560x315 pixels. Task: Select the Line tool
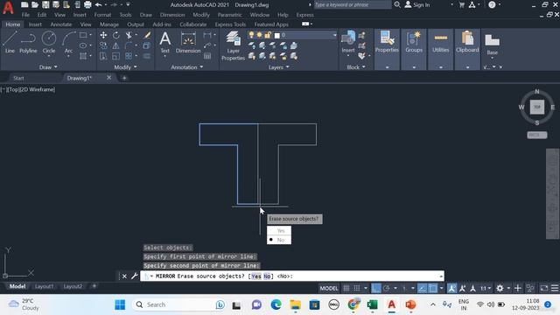pyautogui.click(x=10, y=42)
